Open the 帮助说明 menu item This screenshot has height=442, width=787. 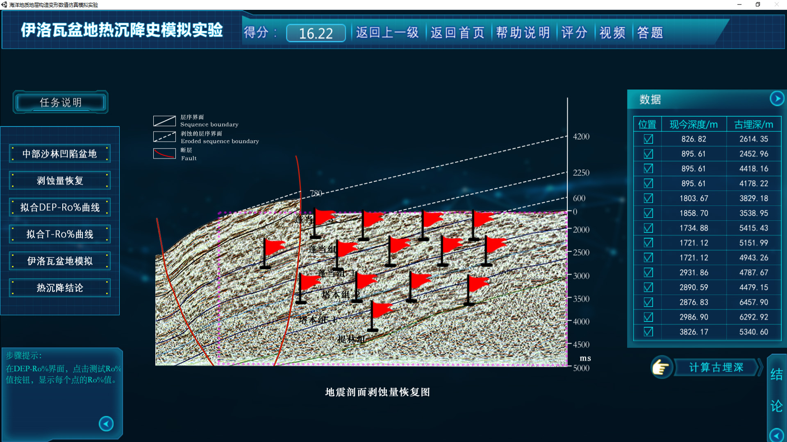(x=523, y=32)
